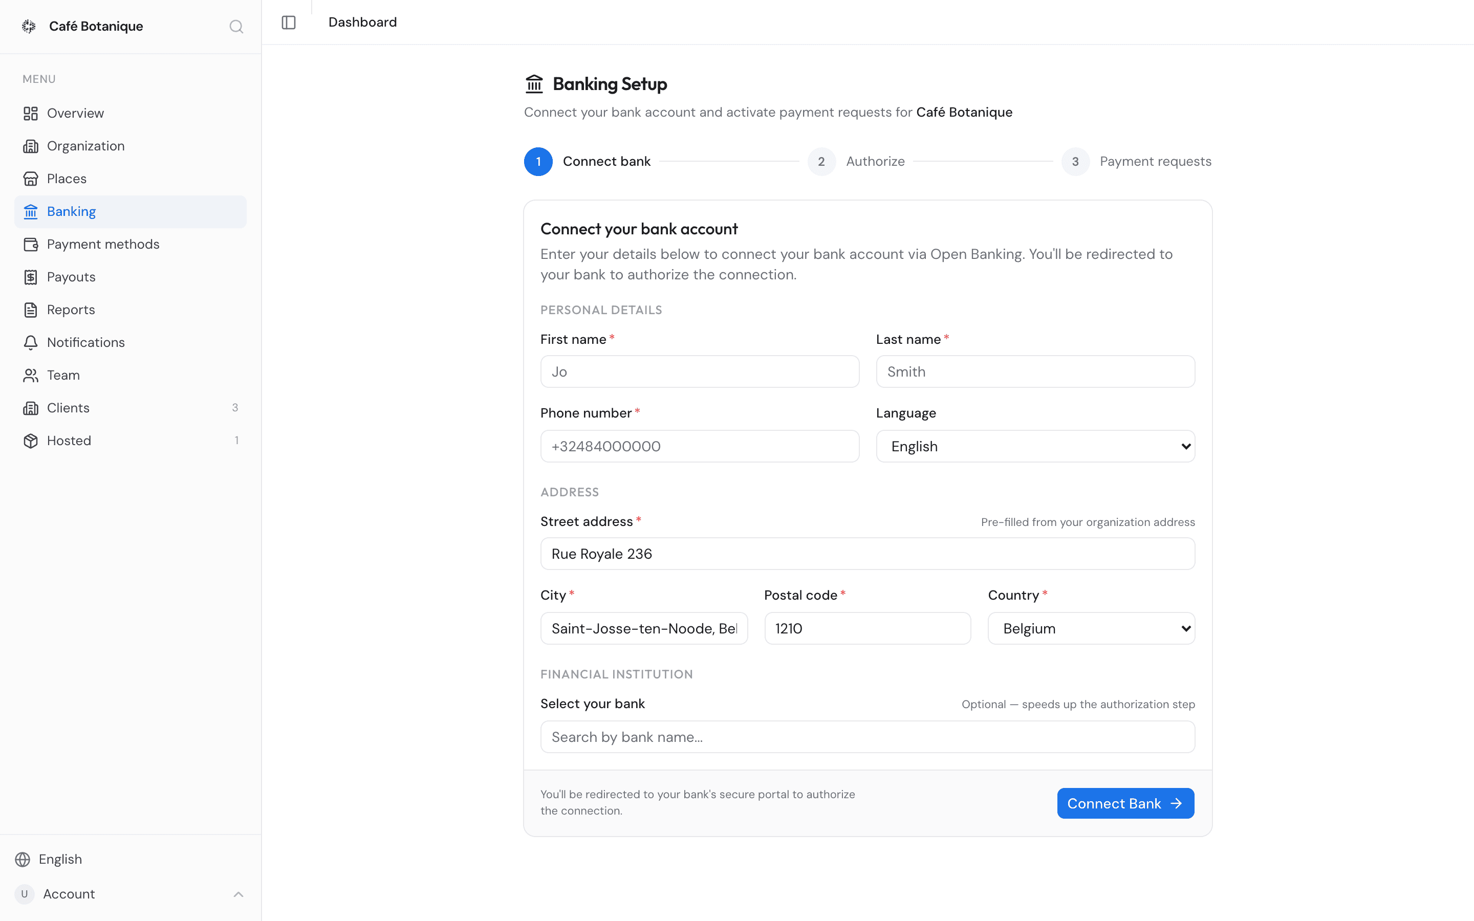The image size is (1474, 921).
Task: Select step 2 Authorize
Action: click(856, 161)
